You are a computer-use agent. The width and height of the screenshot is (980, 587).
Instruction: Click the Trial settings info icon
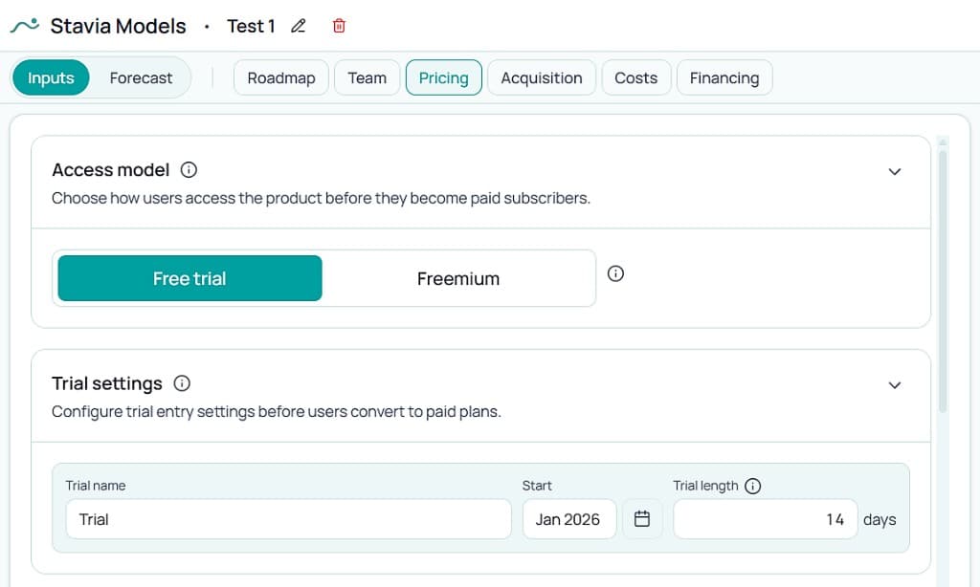(182, 383)
